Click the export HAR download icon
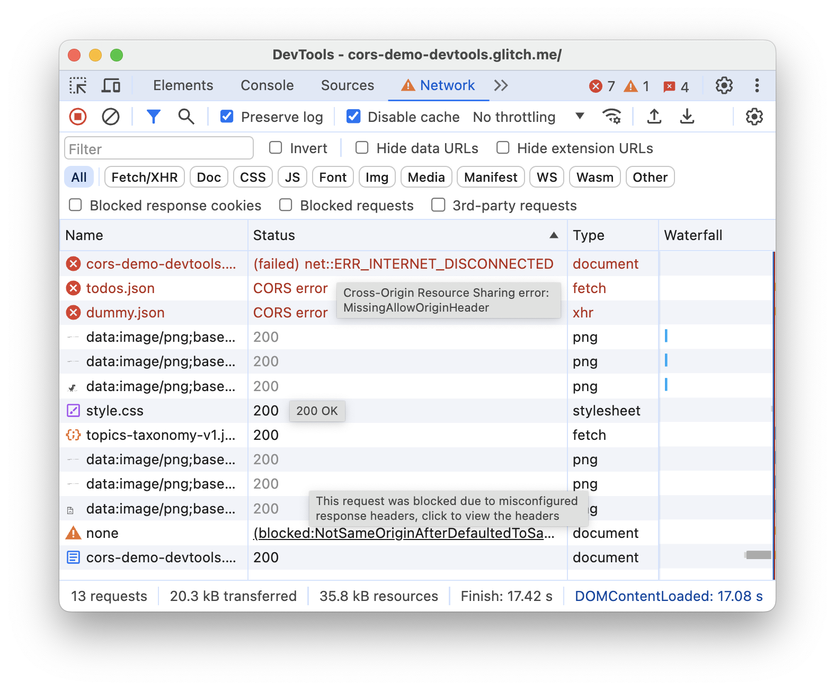835x690 pixels. click(x=687, y=117)
